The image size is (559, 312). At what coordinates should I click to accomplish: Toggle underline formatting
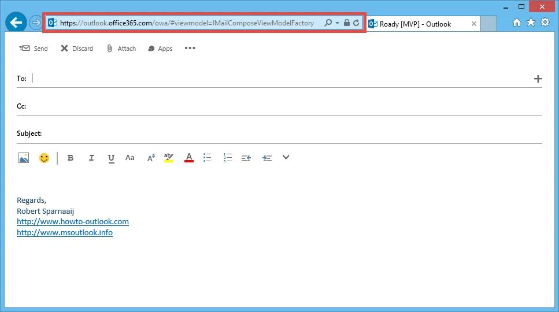pyautogui.click(x=111, y=158)
